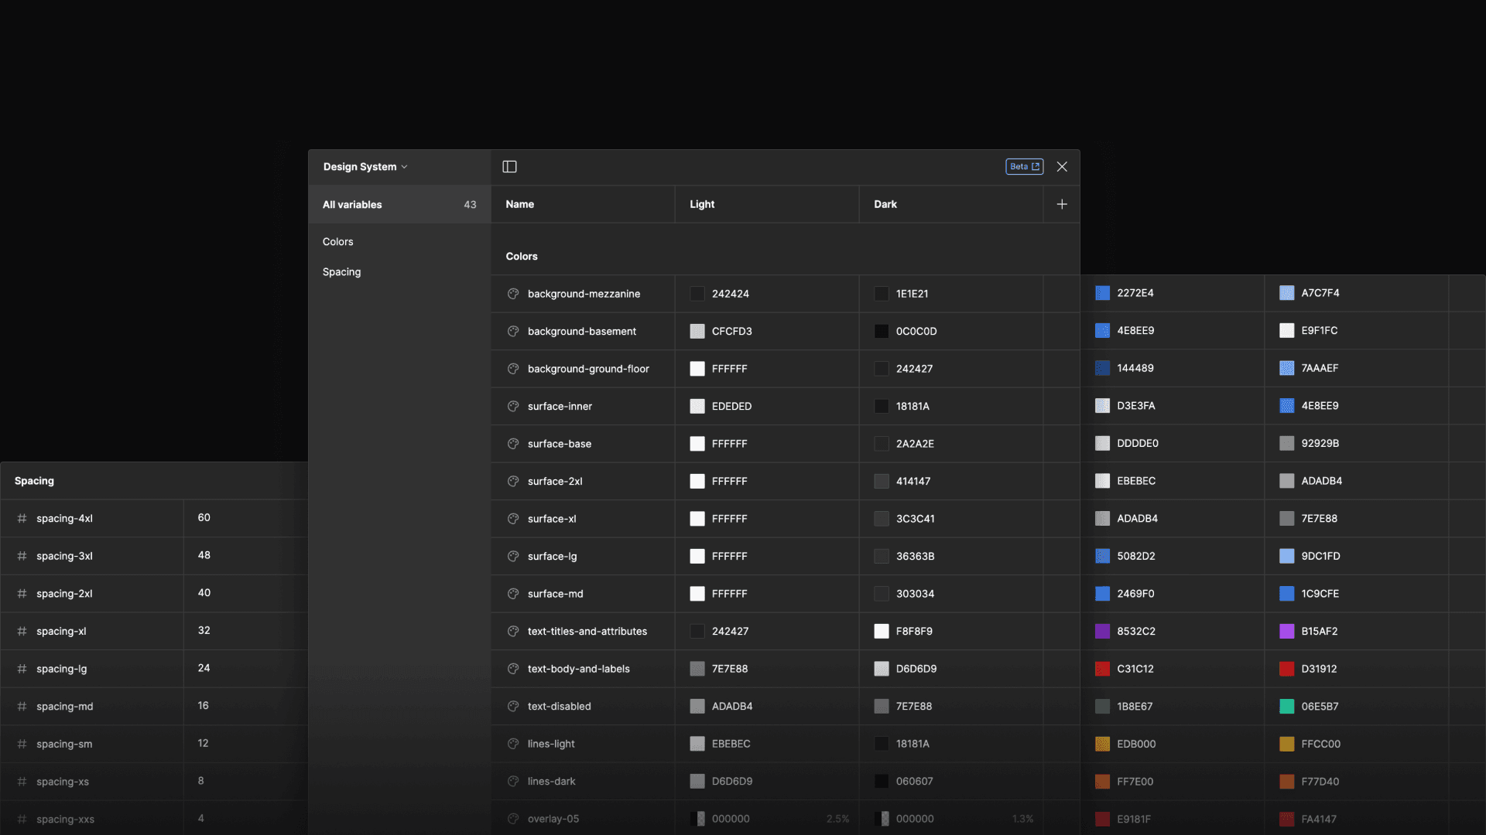Edit the 242424 light value cell
1486x835 pixels.
(x=767, y=294)
